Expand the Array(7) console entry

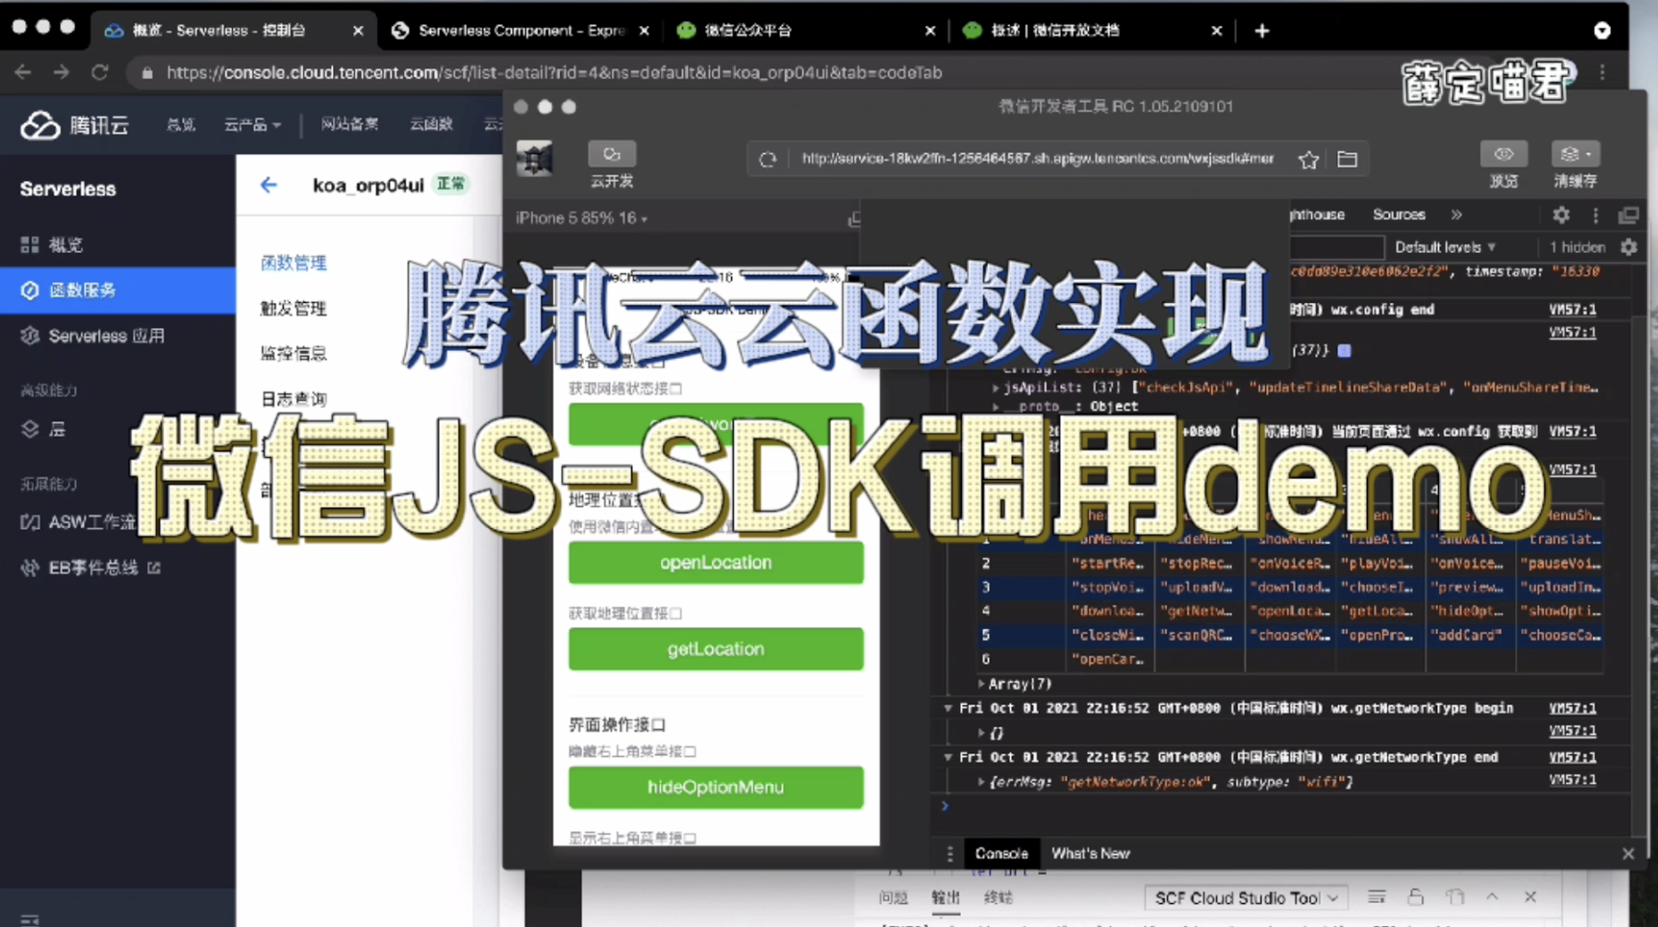point(981,684)
